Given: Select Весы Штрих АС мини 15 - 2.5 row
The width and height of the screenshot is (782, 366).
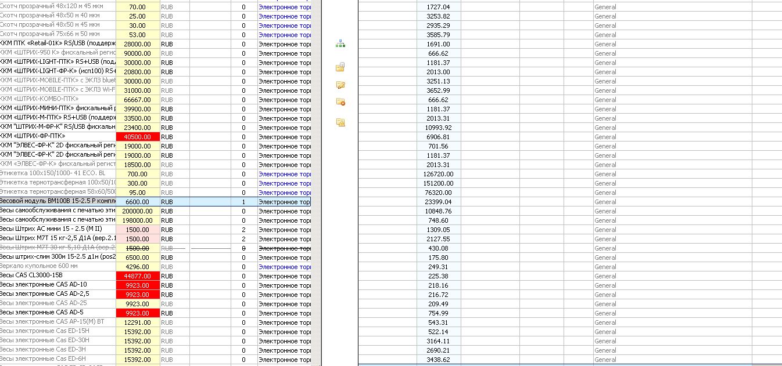Looking at the screenshot, I should coord(156,230).
